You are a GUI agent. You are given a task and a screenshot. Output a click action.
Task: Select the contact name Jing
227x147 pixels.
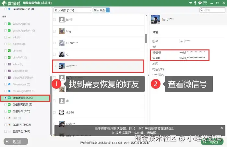[x=68, y=31]
